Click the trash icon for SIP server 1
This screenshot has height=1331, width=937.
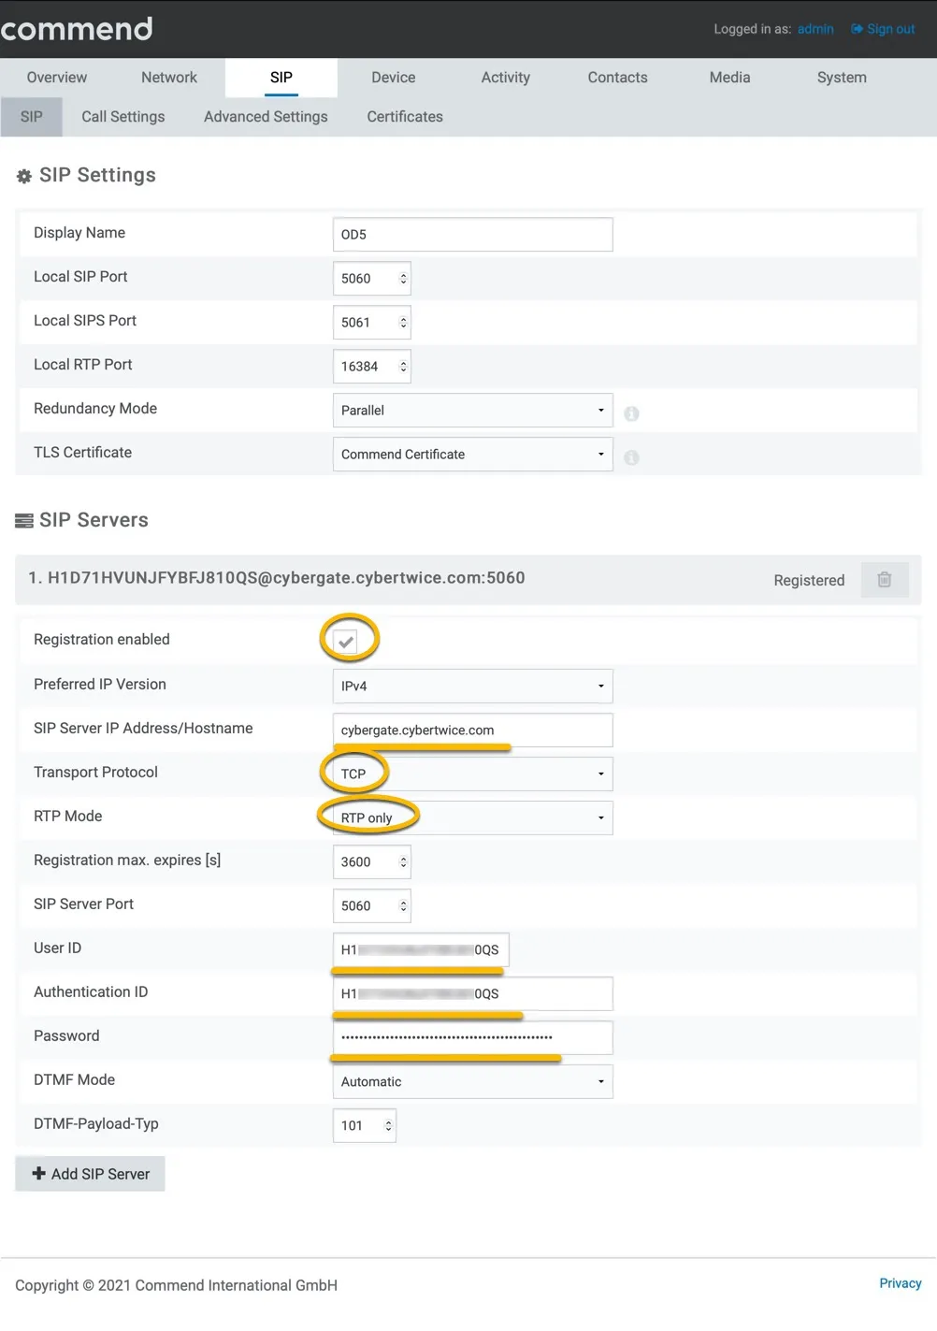click(x=884, y=580)
